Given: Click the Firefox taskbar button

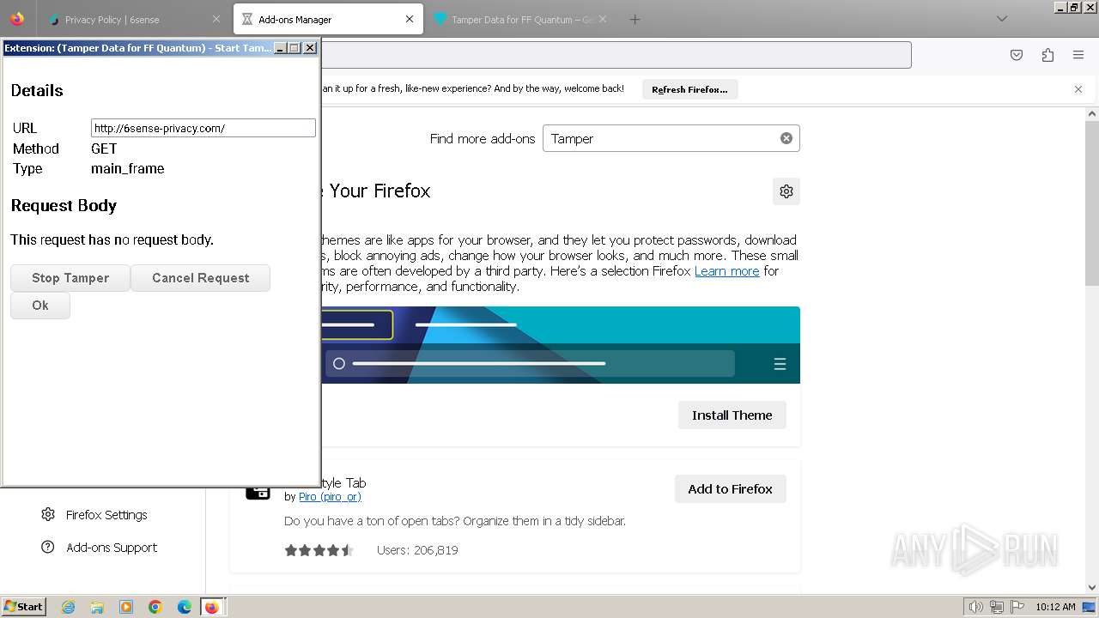Looking at the screenshot, I should 211,607.
